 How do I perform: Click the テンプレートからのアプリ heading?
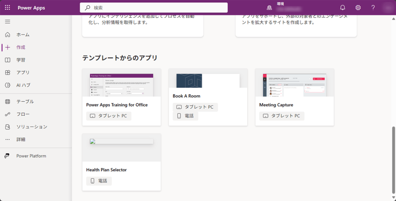(x=120, y=58)
